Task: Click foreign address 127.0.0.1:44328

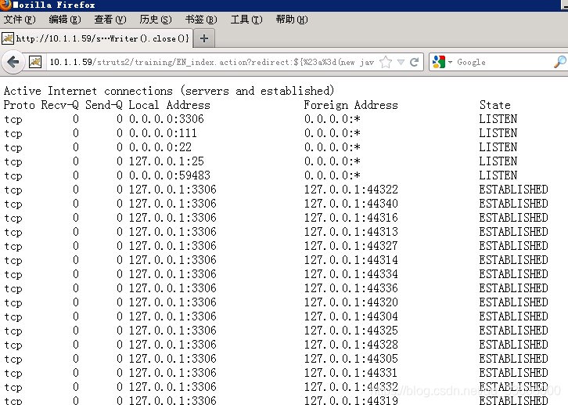Action: [351, 345]
